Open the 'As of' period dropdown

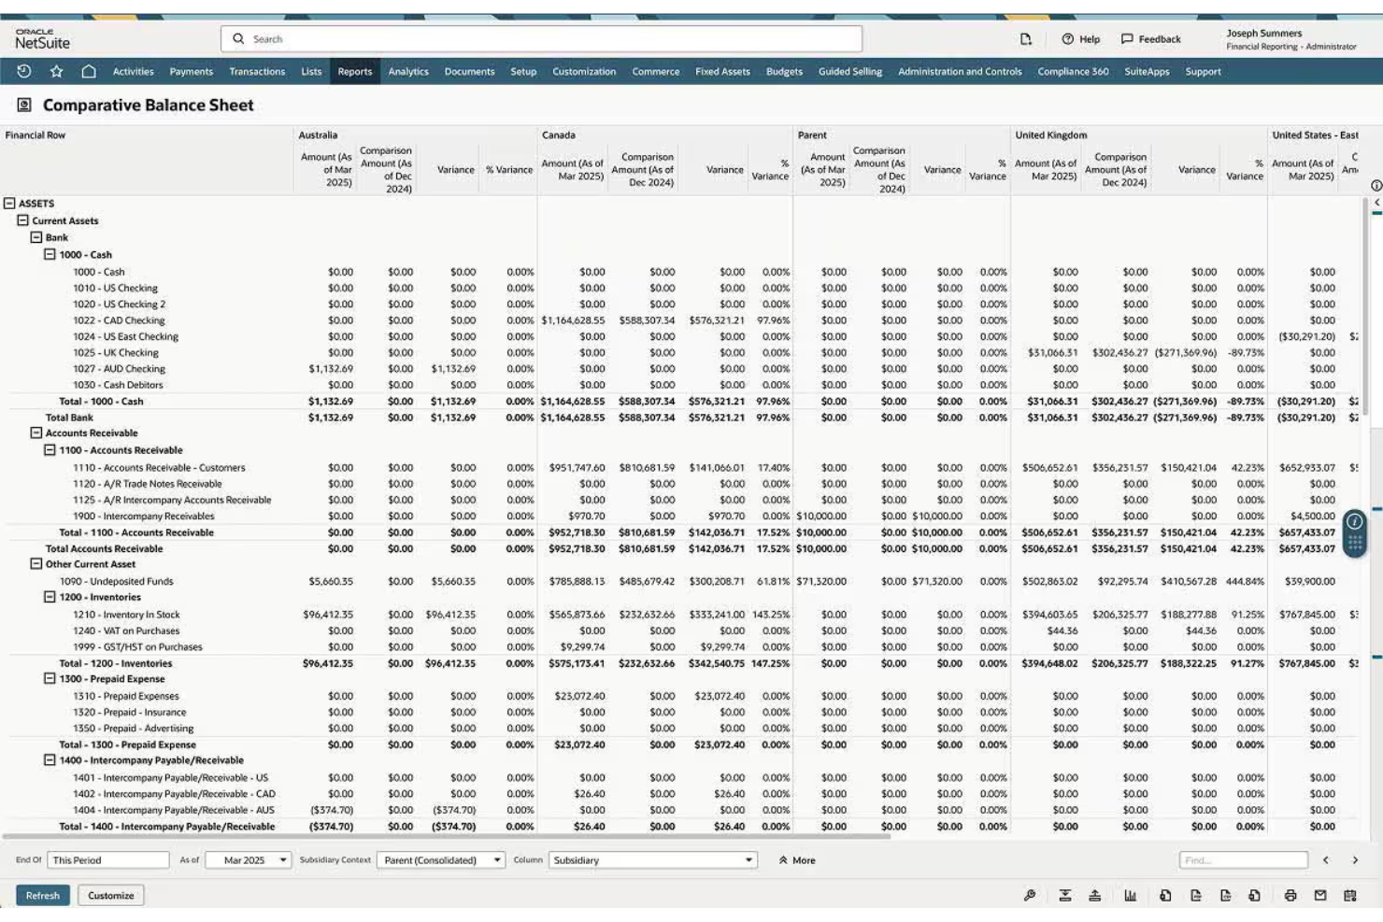283,858
